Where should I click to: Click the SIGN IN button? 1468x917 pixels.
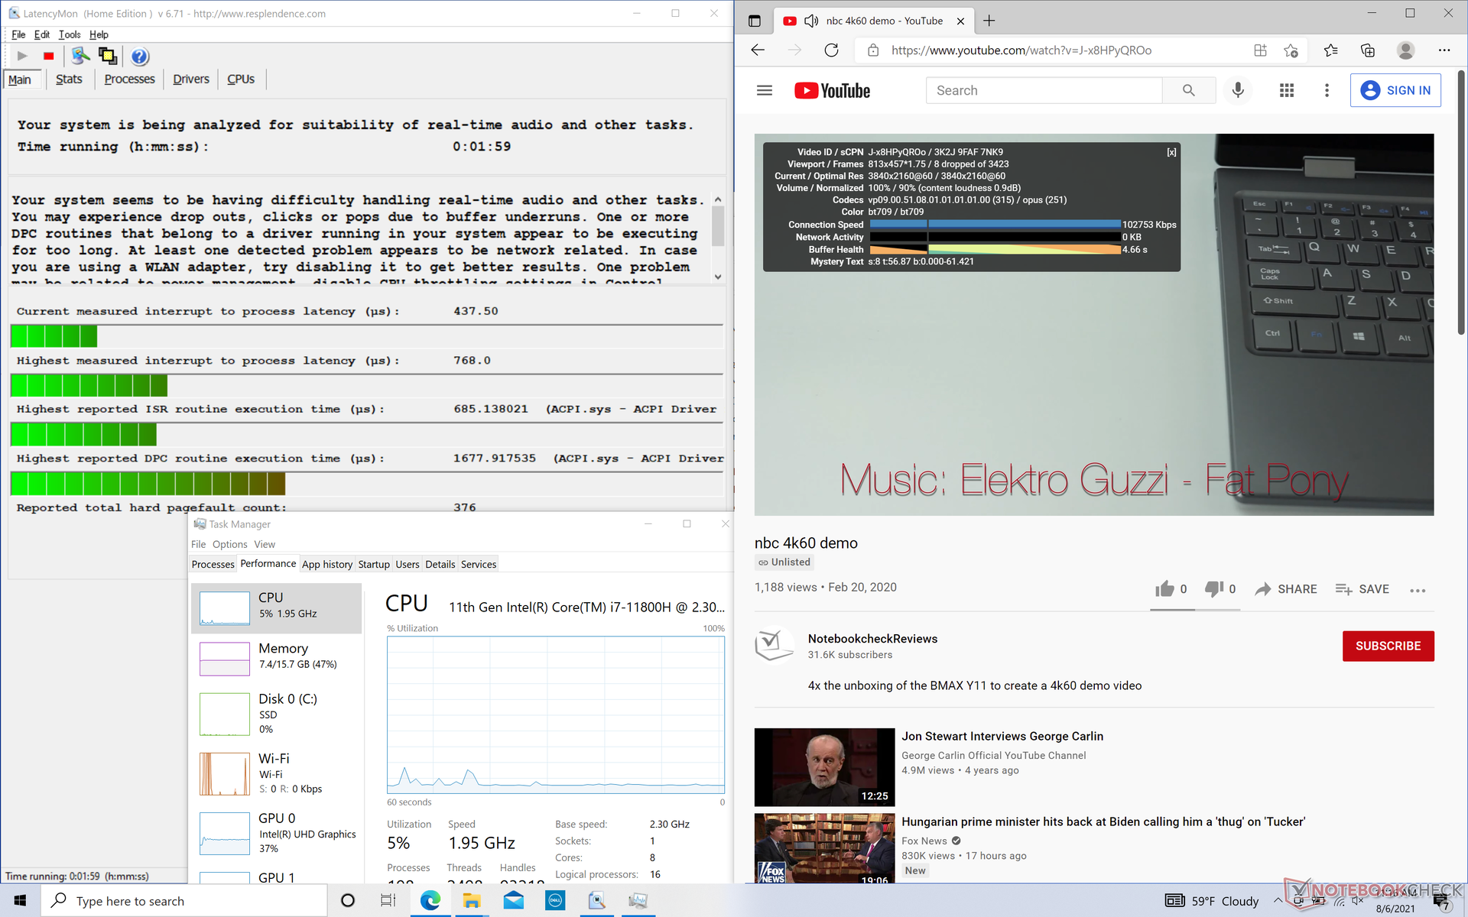tap(1395, 90)
